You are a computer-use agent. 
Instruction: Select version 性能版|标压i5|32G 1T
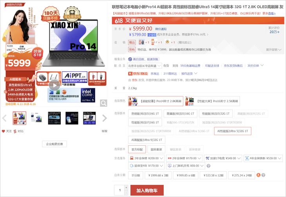click(x=215, y=114)
